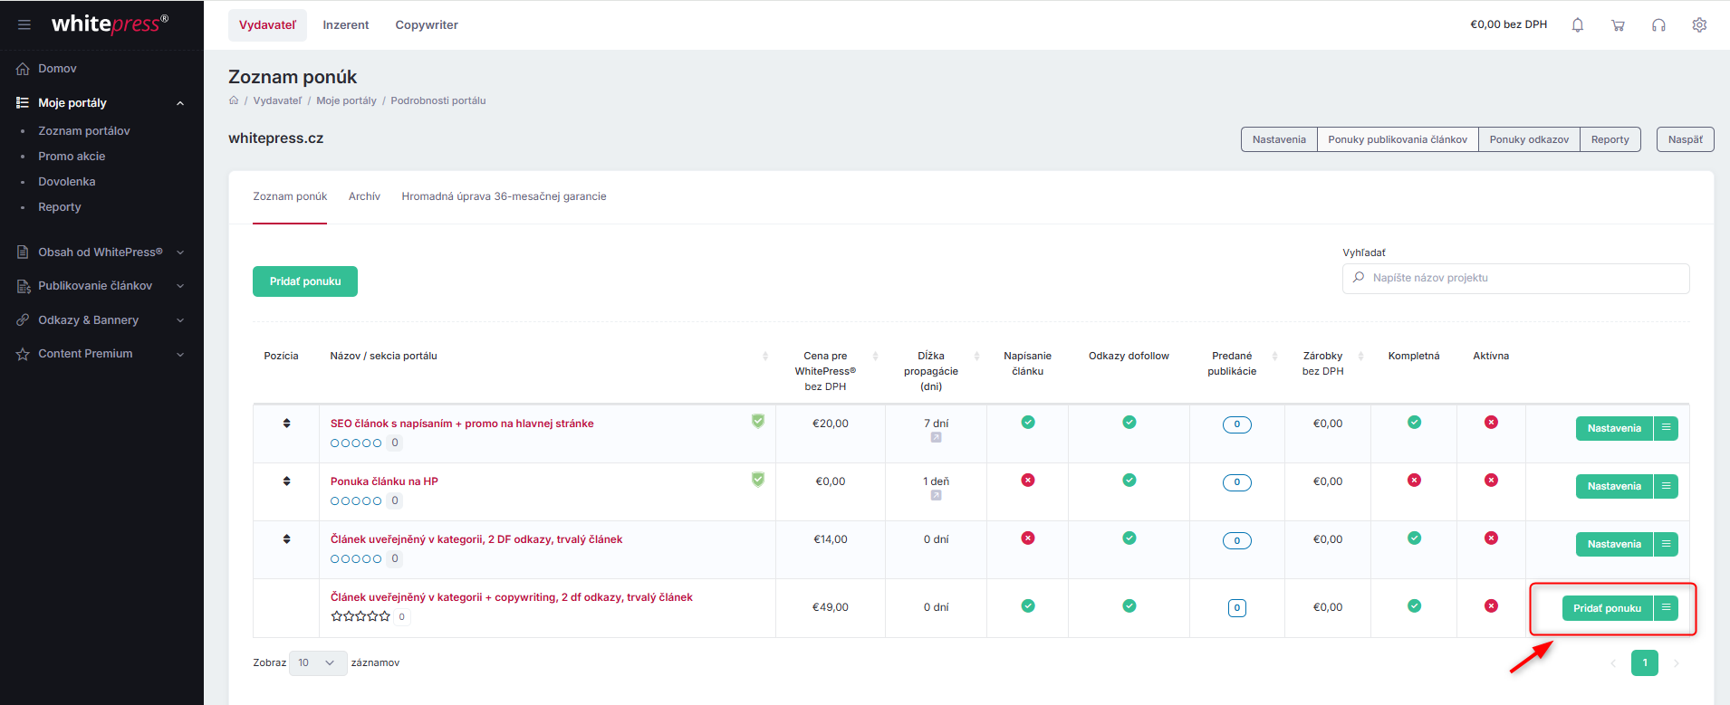The height and width of the screenshot is (705, 1730).
Task: Click the Napíšte názov projektu search field
Action: tap(1515, 278)
